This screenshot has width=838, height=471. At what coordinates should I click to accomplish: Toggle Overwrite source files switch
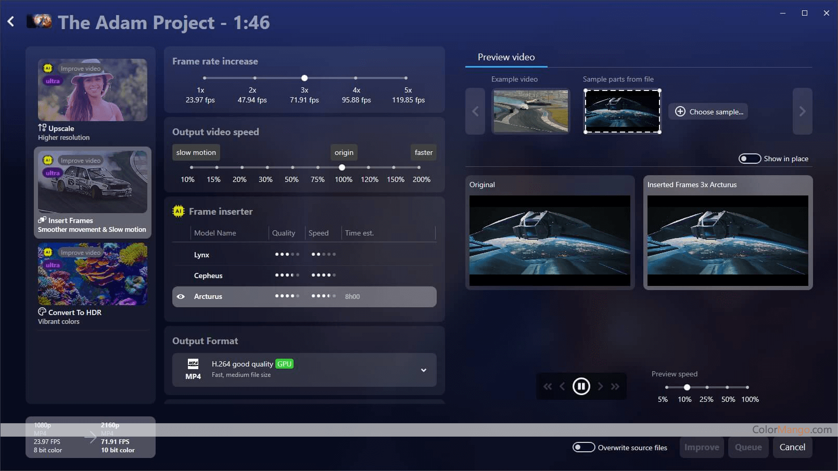(583, 447)
